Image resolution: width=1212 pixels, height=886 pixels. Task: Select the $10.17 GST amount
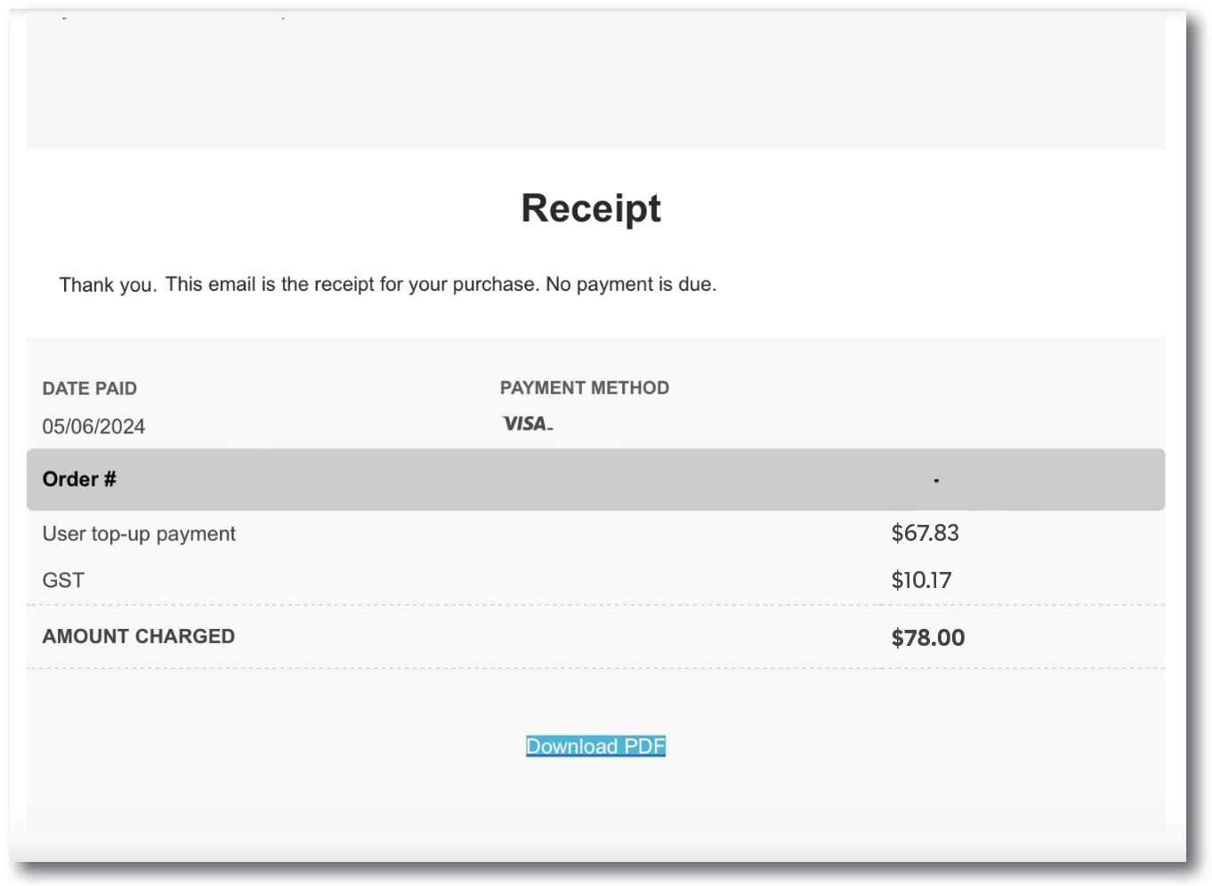coord(922,580)
